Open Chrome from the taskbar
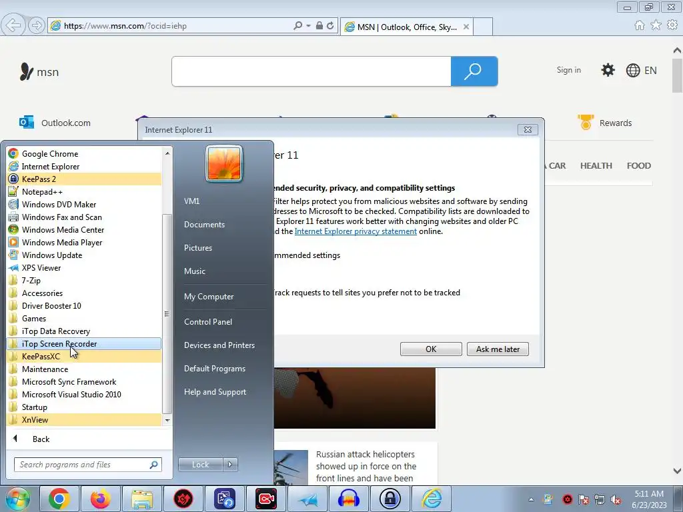The image size is (683, 512). point(59,499)
